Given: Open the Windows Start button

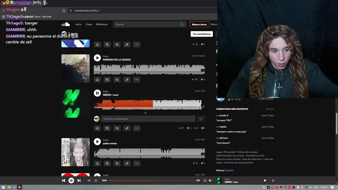Looking at the screenshot, I should pyautogui.click(x=3, y=187).
